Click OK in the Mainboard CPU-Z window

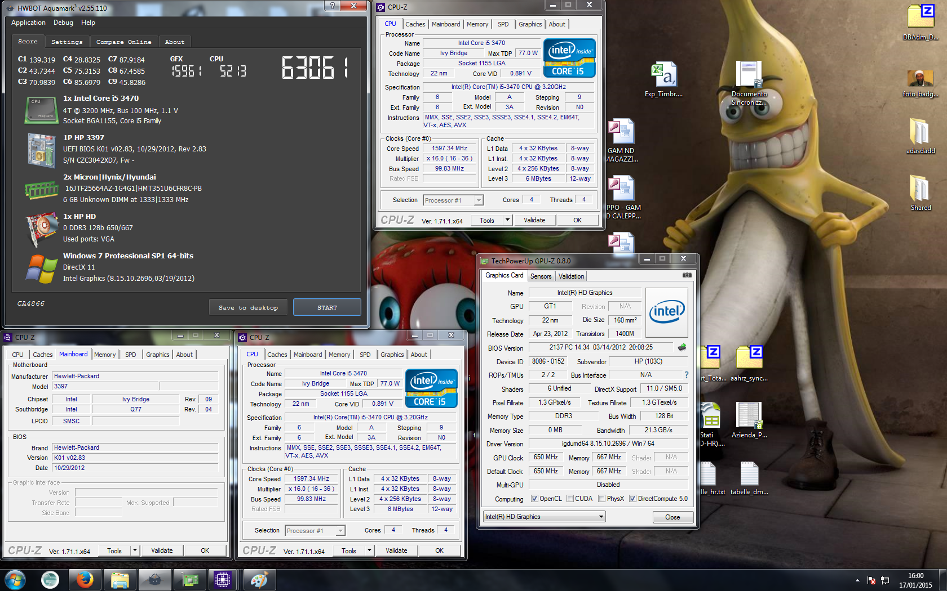[x=205, y=550]
